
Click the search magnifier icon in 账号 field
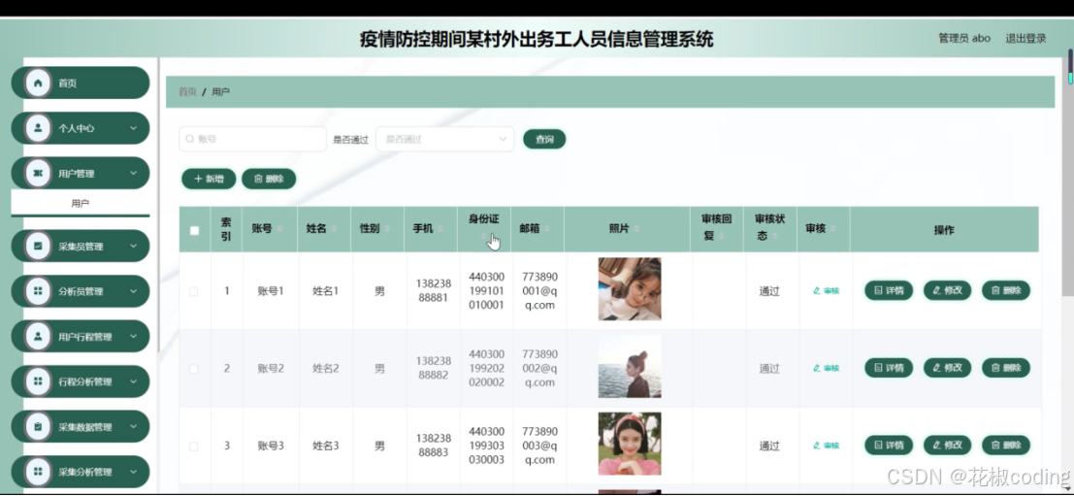point(190,139)
